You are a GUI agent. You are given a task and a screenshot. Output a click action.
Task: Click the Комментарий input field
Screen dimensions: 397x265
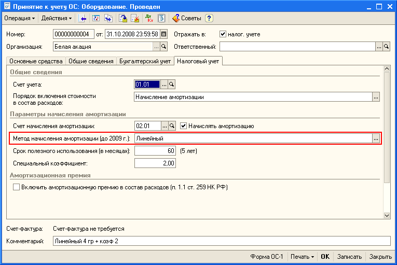222,241
